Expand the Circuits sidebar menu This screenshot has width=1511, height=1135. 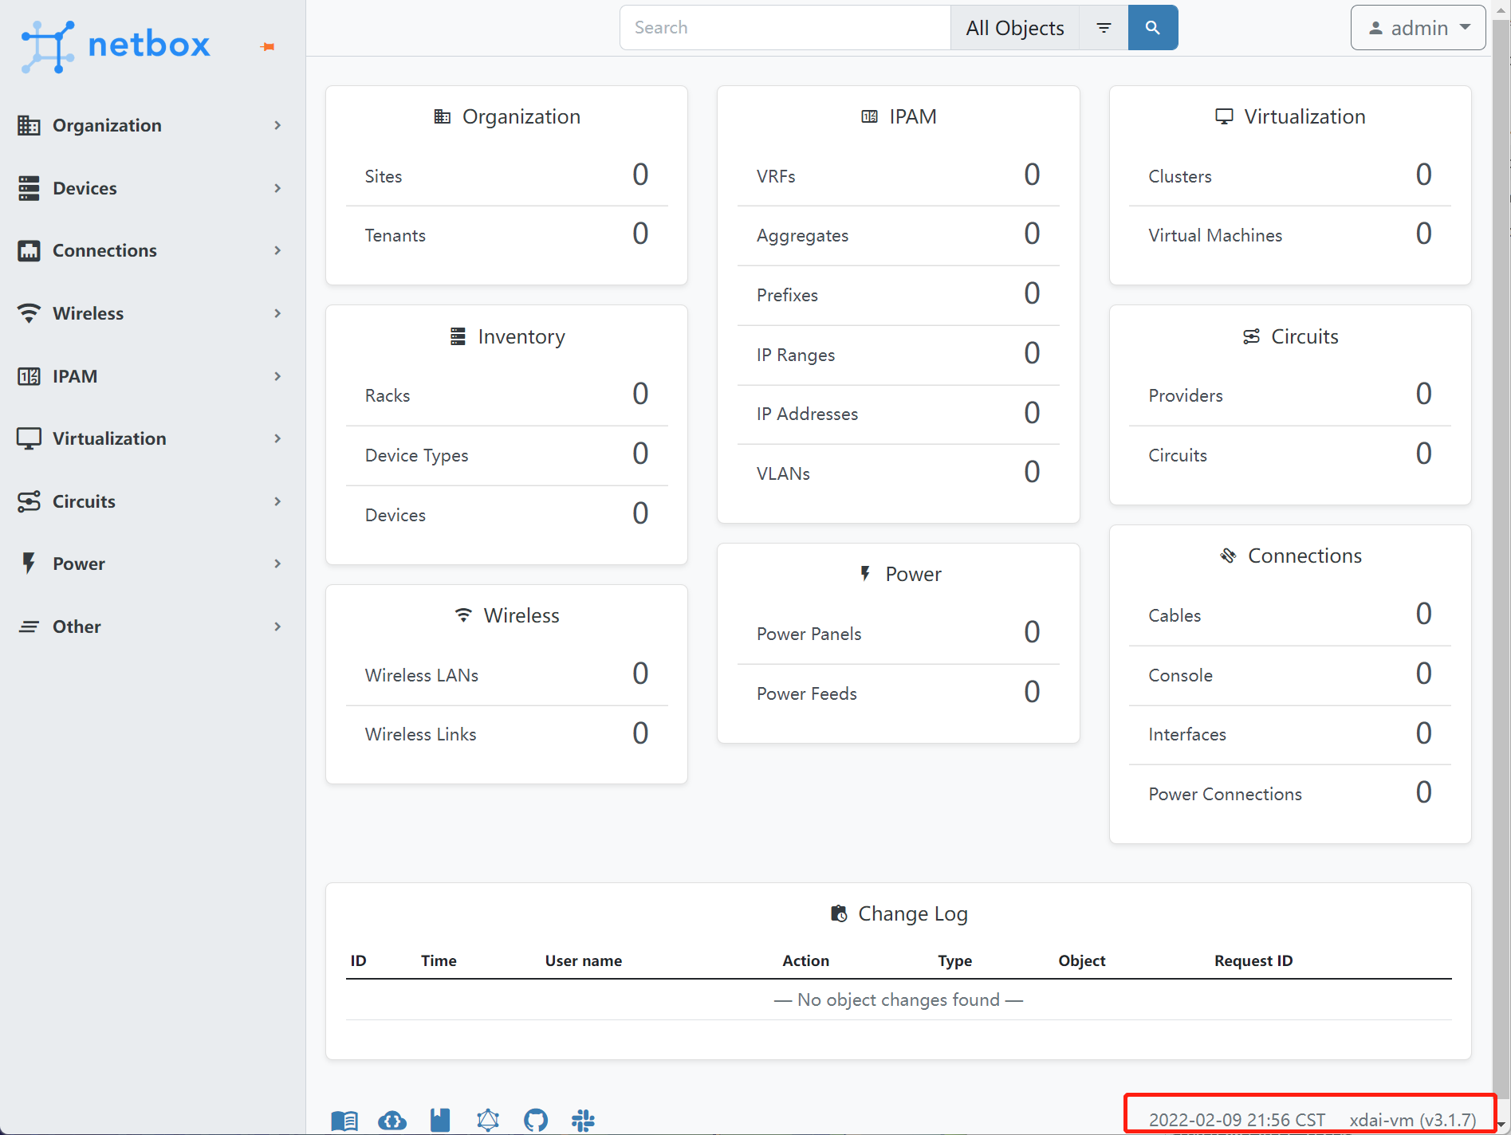pyautogui.click(x=150, y=501)
